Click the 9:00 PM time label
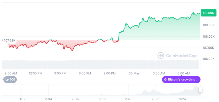 (109, 73)
